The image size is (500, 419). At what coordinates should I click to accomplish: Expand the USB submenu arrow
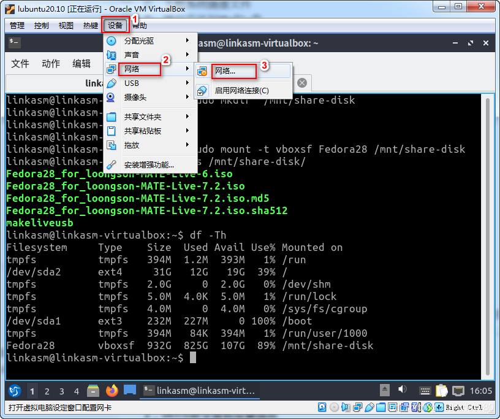[x=187, y=83]
